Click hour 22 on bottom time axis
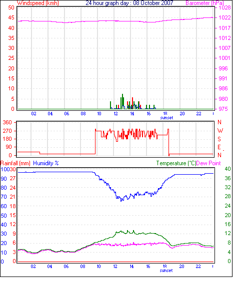 198,267
